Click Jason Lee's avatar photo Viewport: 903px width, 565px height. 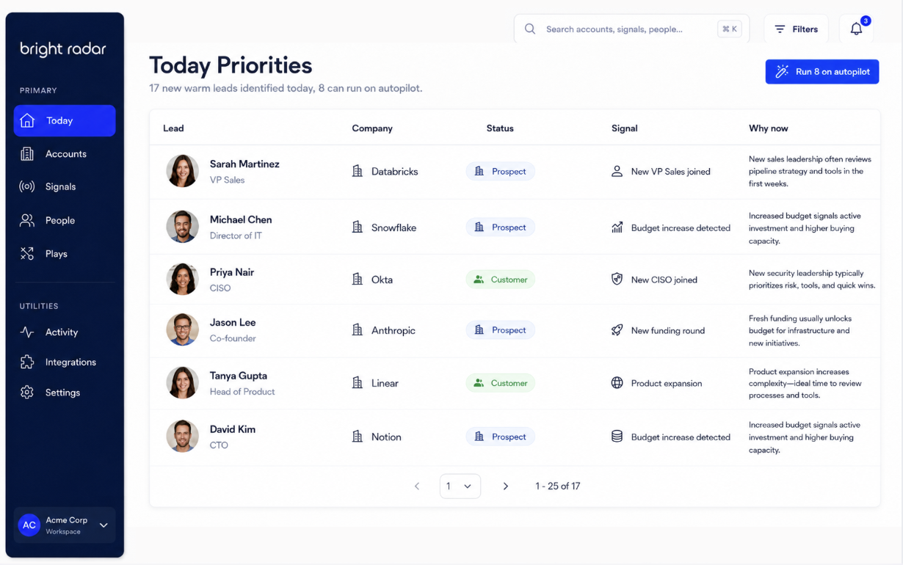point(182,329)
